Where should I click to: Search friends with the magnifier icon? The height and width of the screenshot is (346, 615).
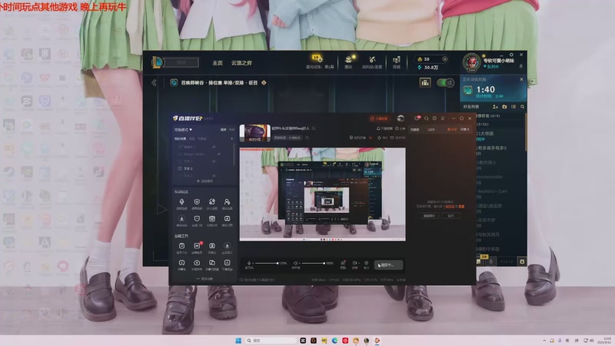(523, 107)
